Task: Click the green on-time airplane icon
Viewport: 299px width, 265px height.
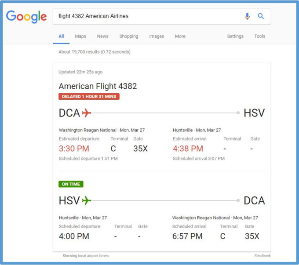Action: coord(87,201)
